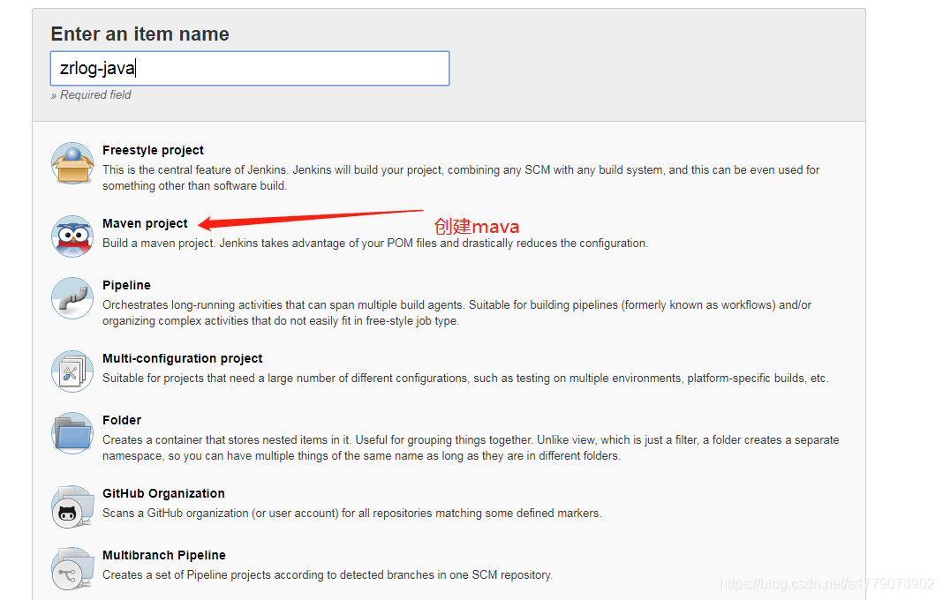Choose the Multibranch Pipeline title

164,555
